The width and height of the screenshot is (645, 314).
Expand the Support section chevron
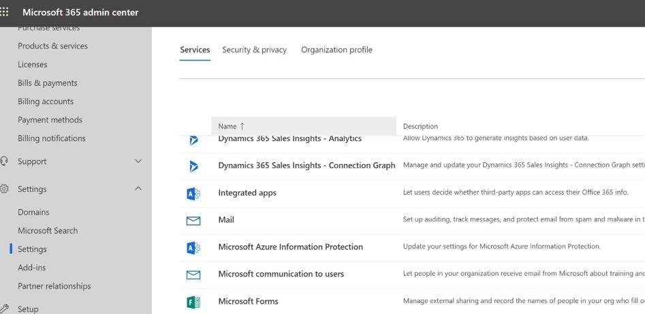point(138,161)
